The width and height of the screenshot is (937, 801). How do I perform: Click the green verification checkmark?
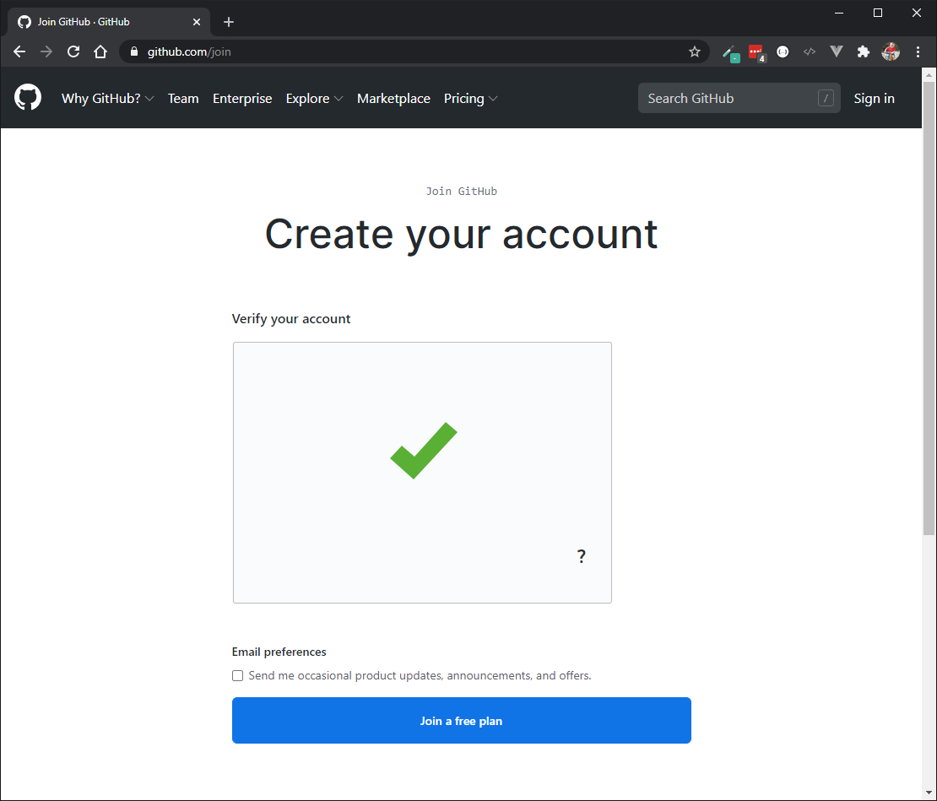point(424,451)
